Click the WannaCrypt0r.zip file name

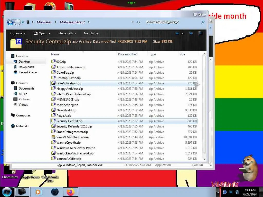coord(68,143)
